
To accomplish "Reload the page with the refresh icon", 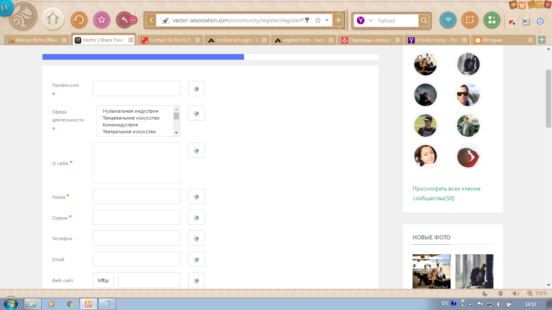I will pyautogui.click(x=79, y=20).
